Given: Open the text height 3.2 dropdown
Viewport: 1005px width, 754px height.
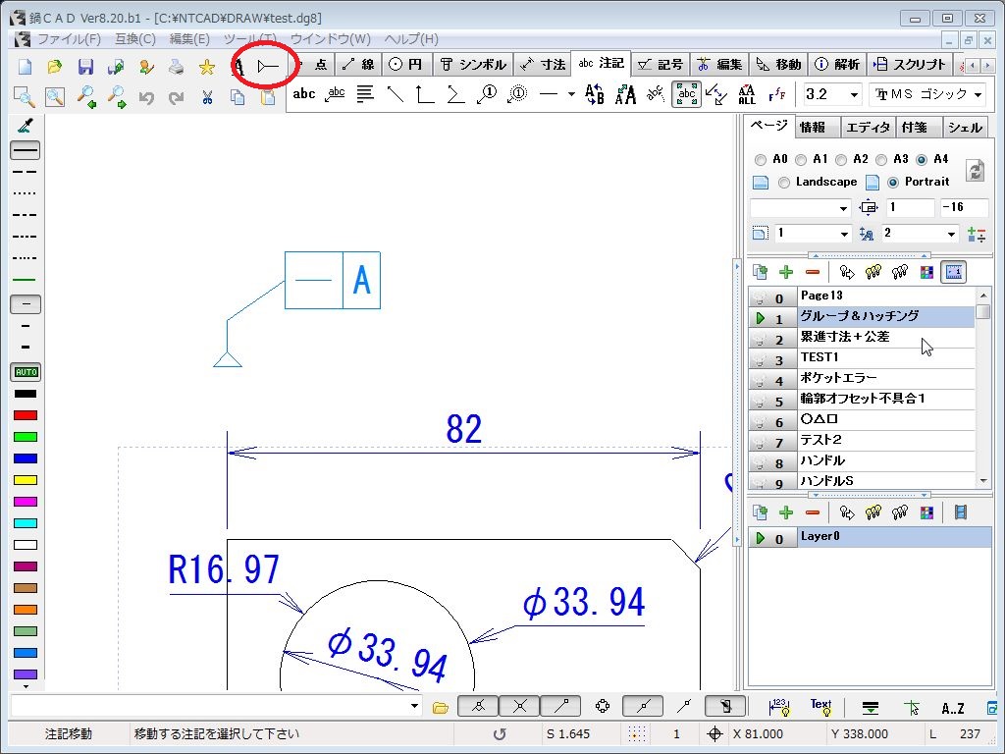Looking at the screenshot, I should pyautogui.click(x=854, y=95).
